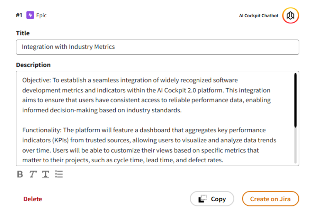Click the description scrollbar thumb
The width and height of the screenshot is (318, 222).
coord(295,100)
